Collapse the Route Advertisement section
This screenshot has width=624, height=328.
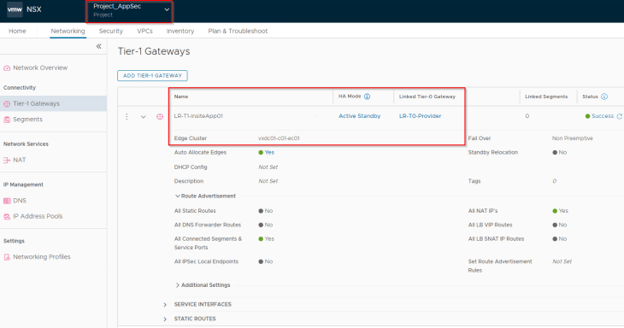coord(178,196)
